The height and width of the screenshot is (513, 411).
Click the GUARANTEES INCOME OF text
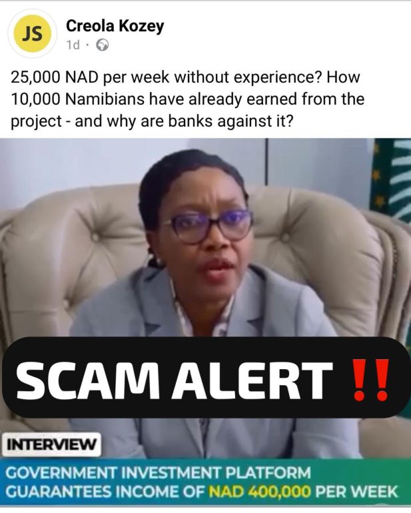tap(106, 492)
